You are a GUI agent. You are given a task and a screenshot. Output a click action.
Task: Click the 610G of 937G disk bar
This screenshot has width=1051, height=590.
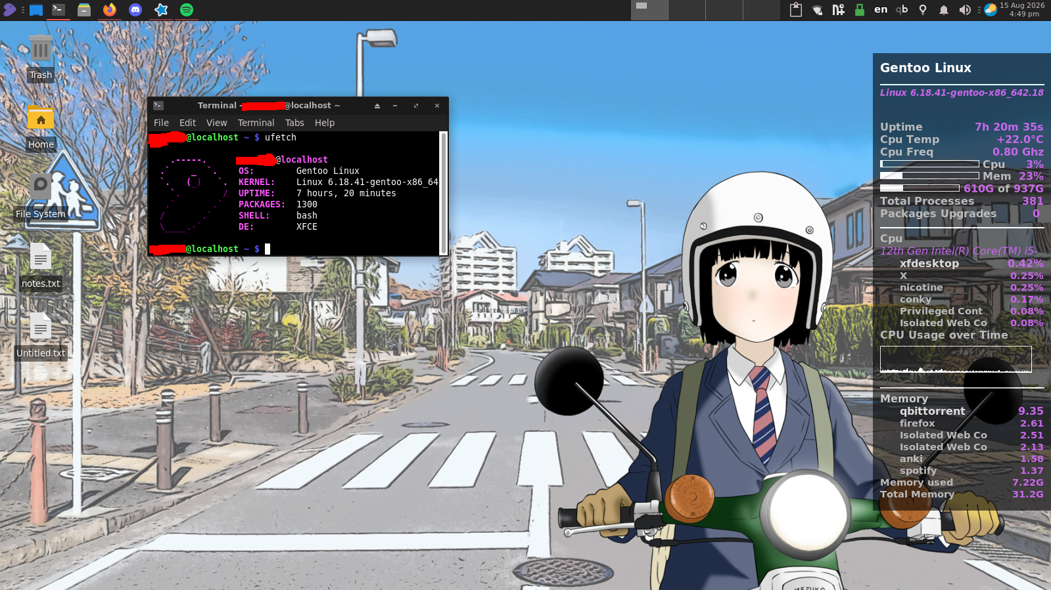(x=920, y=188)
